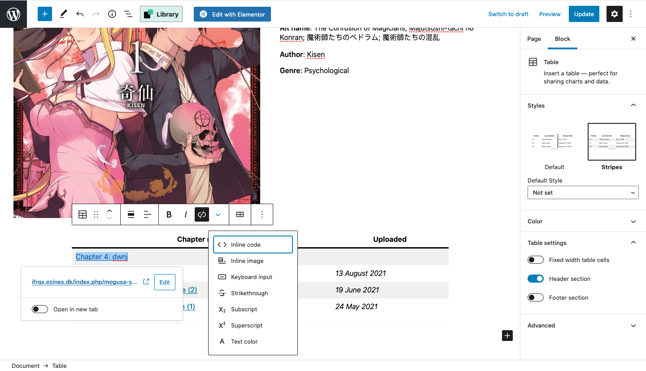Image resolution: width=646 pixels, height=371 pixels.
Task: Select the Stripes table style thumbnail
Action: (612, 142)
